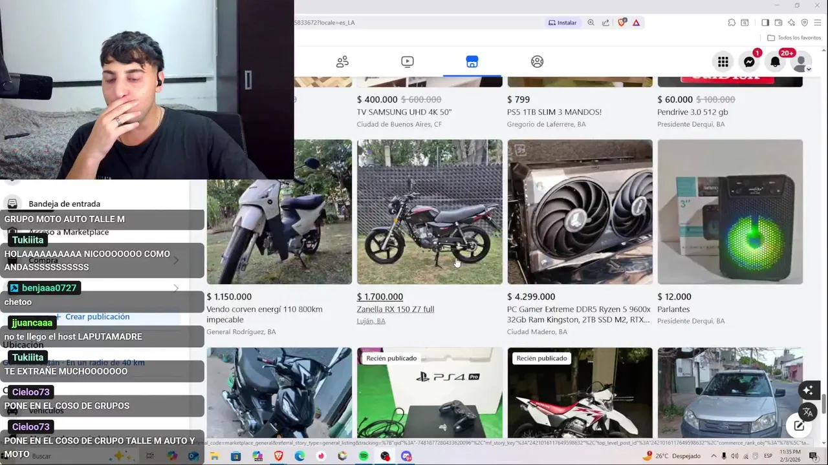Open notifications bell showing 20+
This screenshot has width=828, height=465.
(775, 62)
